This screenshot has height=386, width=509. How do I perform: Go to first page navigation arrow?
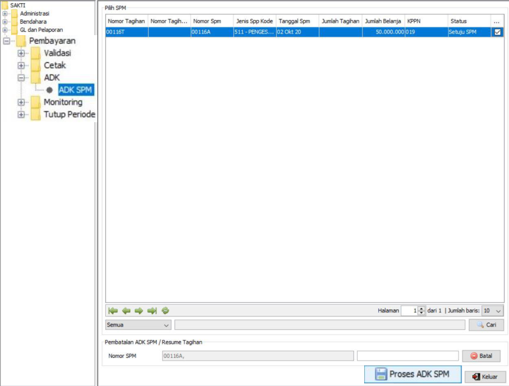pos(113,311)
